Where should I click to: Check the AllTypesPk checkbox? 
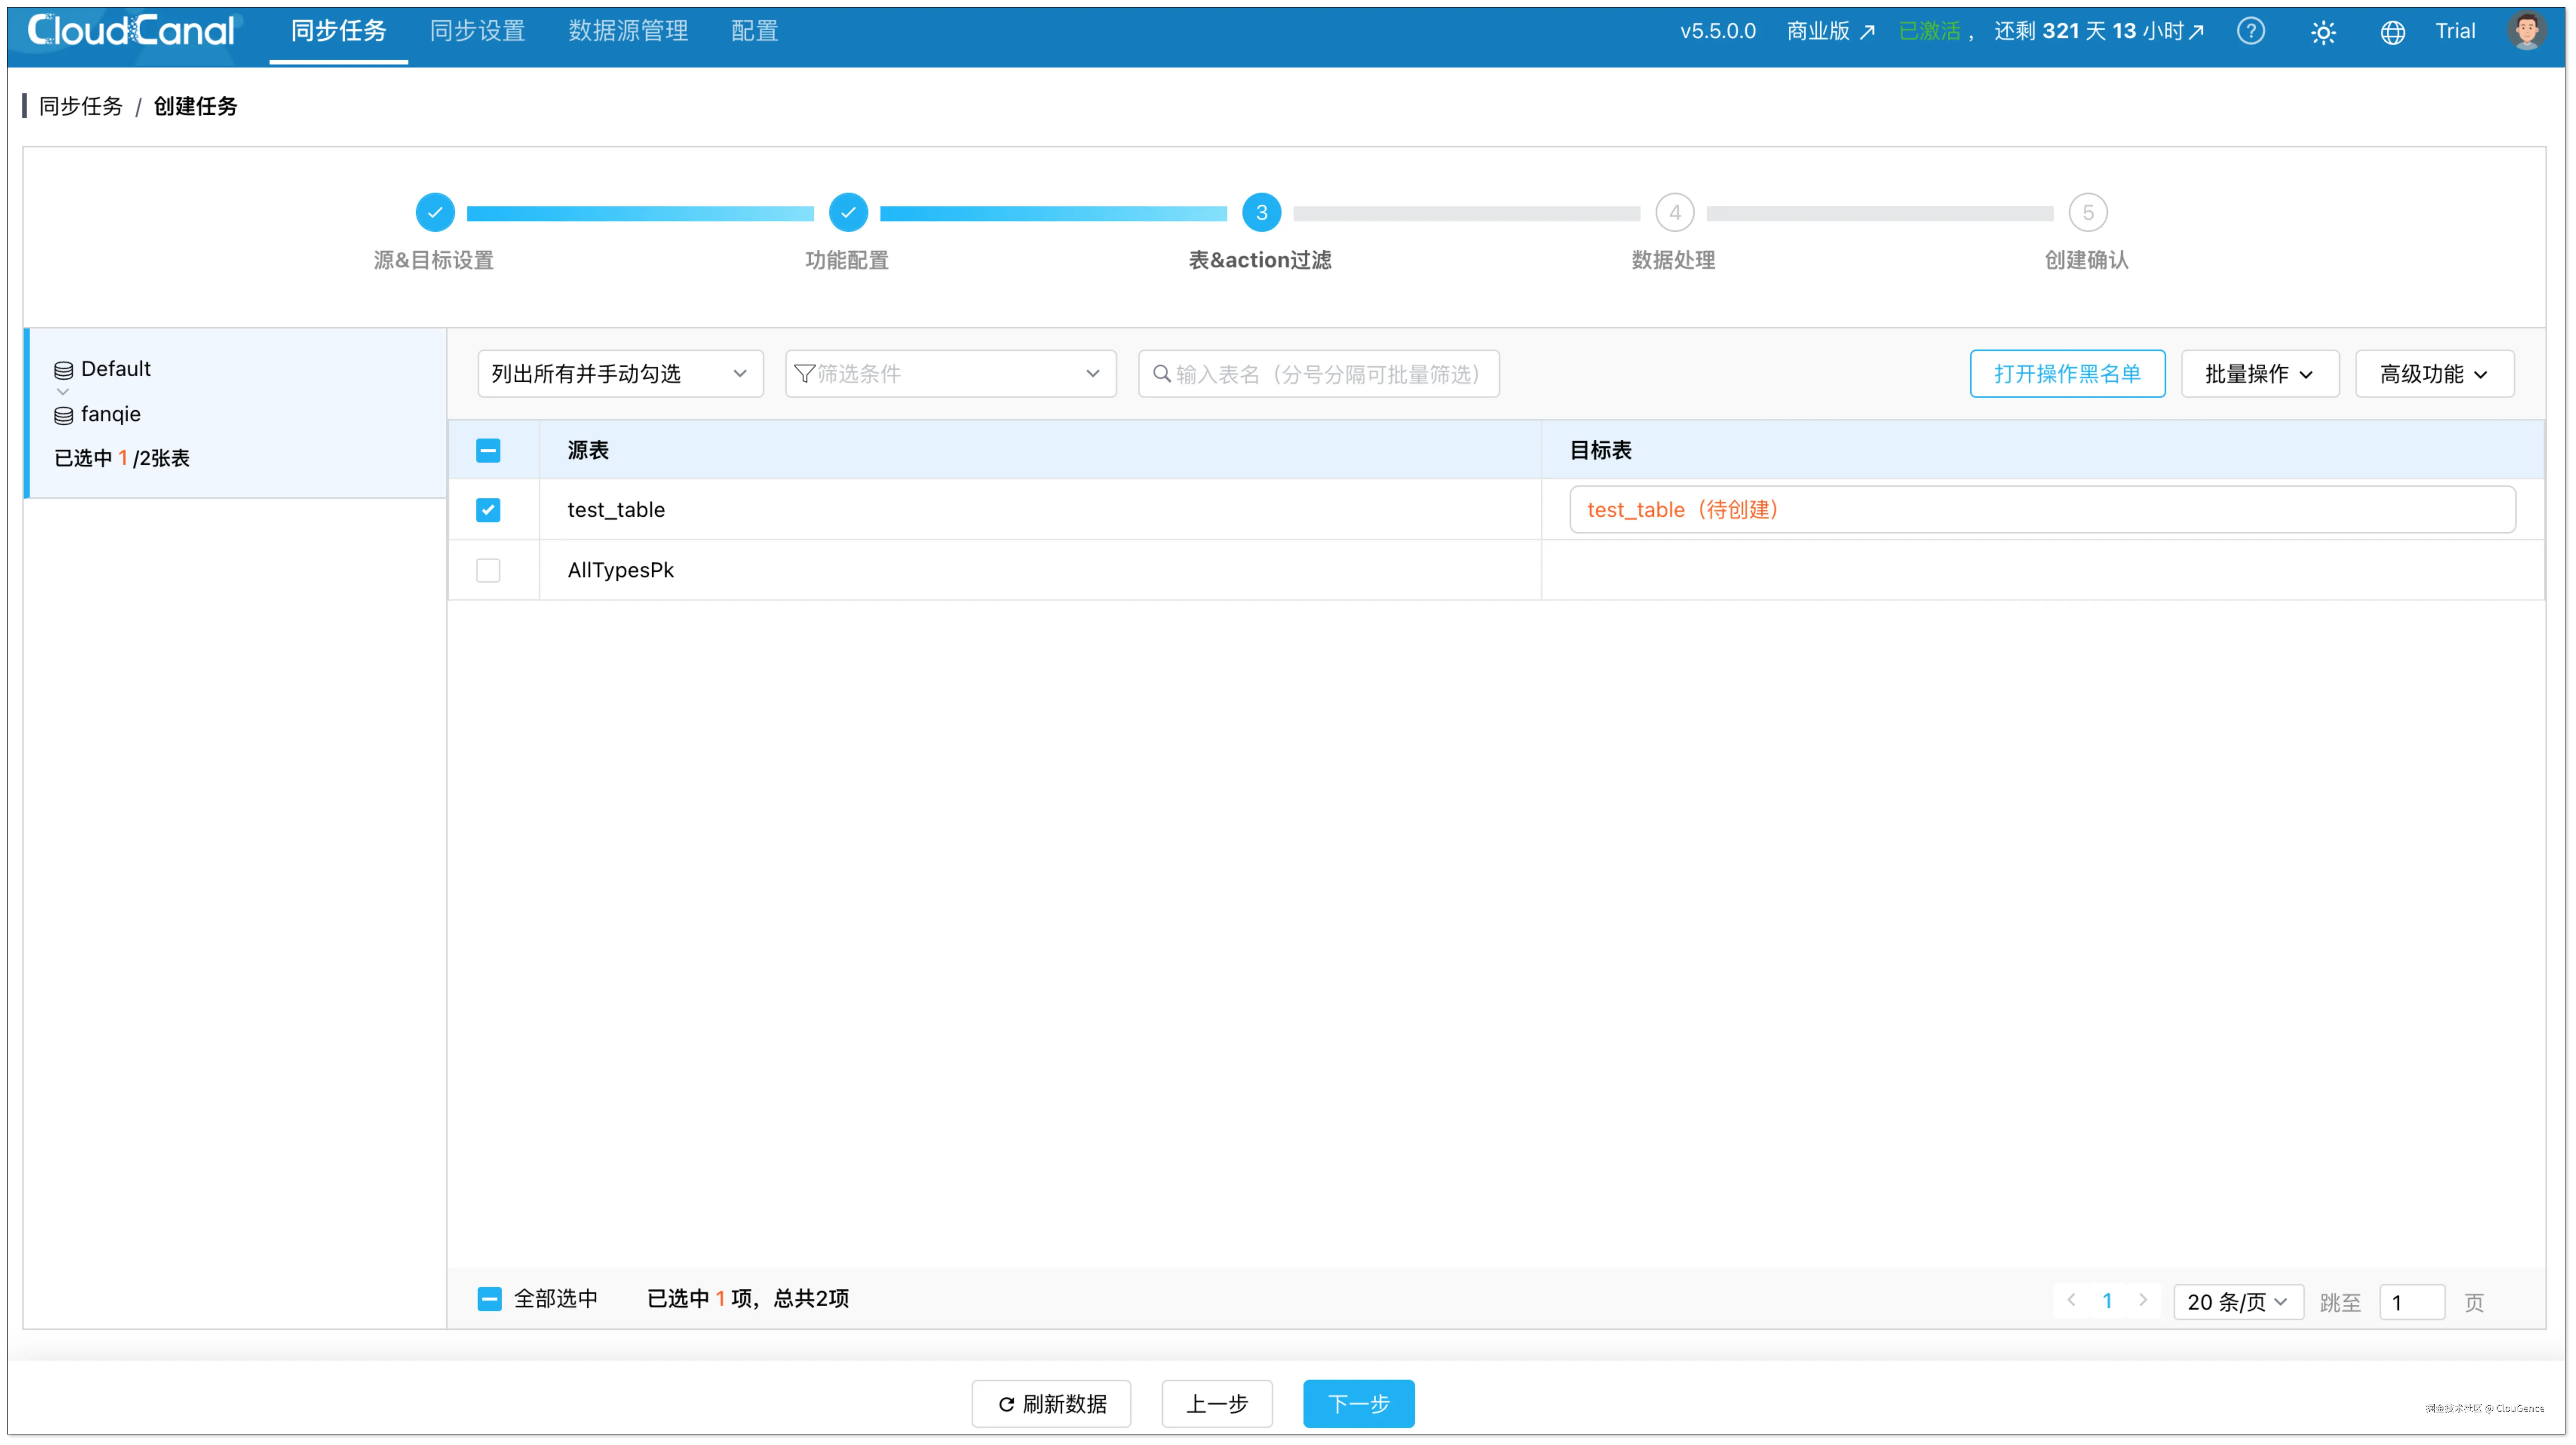pyautogui.click(x=488, y=570)
